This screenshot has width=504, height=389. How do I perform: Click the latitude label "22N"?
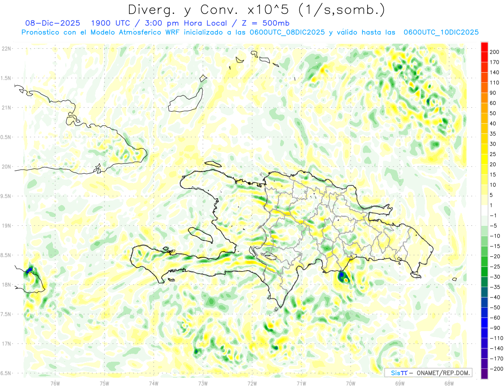pos(6,49)
